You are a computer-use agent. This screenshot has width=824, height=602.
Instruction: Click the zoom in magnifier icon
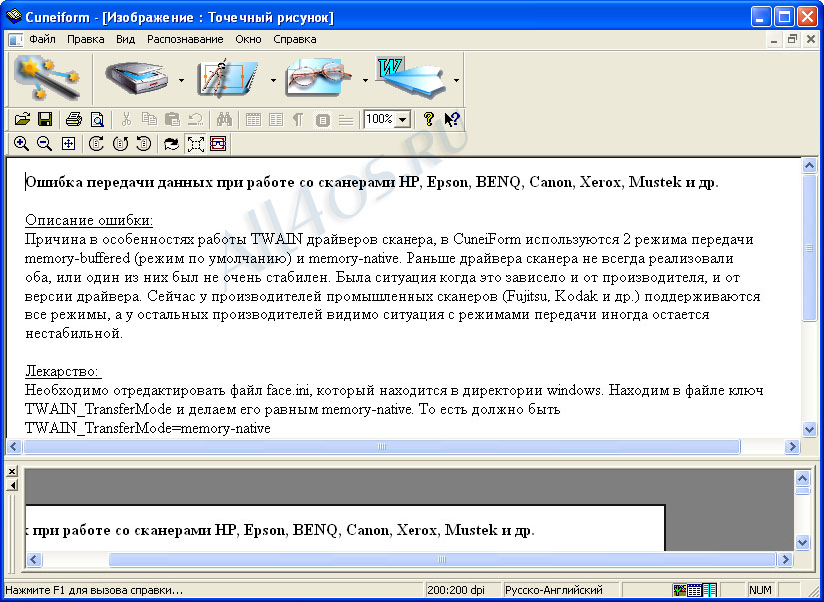pos(22,144)
